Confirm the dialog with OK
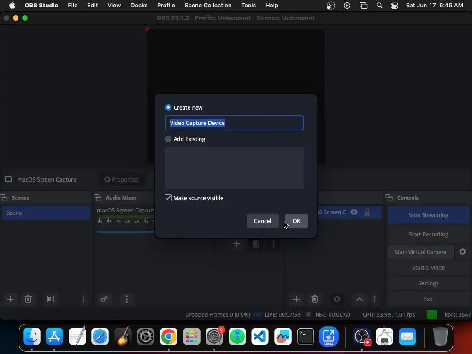The height and width of the screenshot is (354, 472). 296,221
